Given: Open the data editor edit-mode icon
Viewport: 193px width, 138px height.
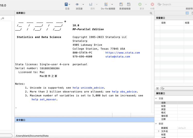Looking at the screenshot, I should pyautogui.click(x=121, y=4).
